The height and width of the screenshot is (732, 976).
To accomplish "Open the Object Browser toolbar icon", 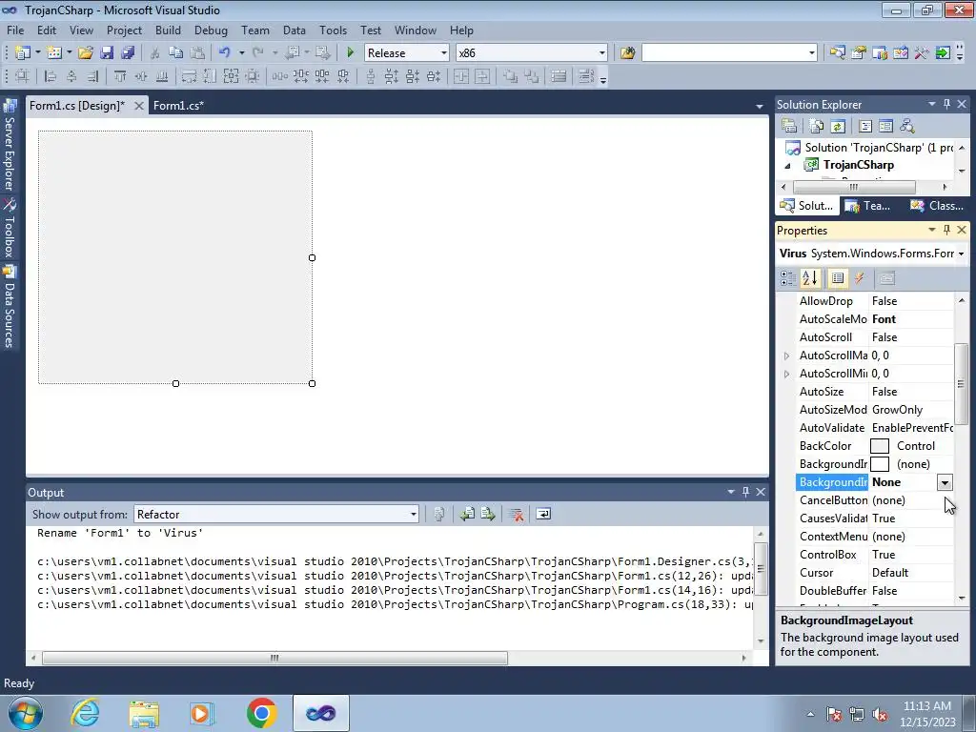I will coord(901,53).
